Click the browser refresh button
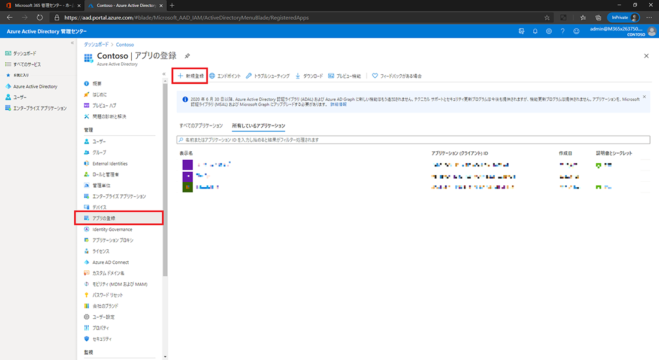The height and width of the screenshot is (360, 659). [x=40, y=17]
